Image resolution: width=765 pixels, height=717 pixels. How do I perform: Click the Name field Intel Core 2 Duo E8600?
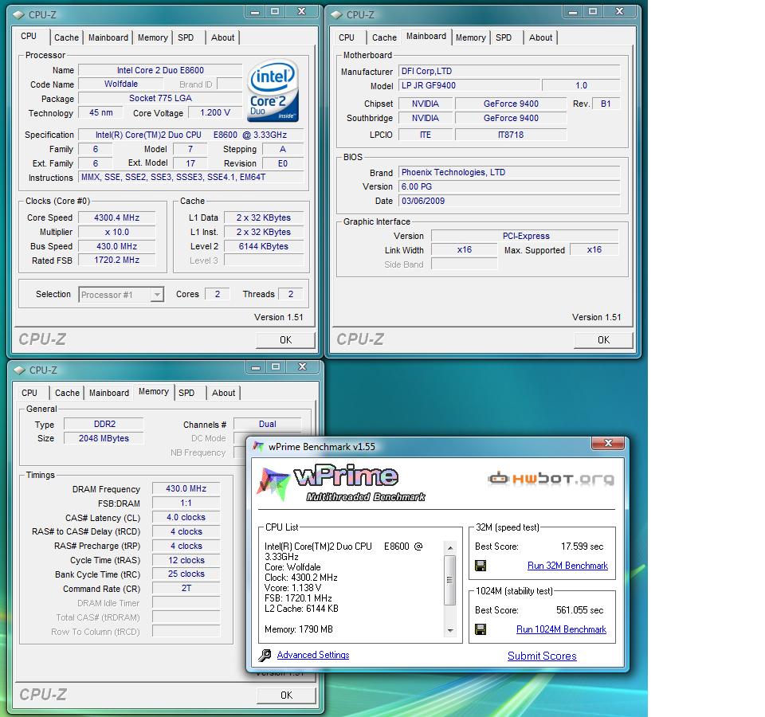160,70
